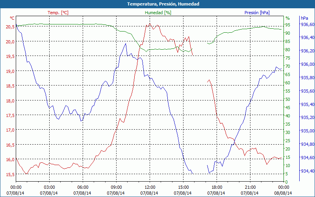
Task: Select the red 'Temp. [°C]' legend label
Action: tap(58, 13)
